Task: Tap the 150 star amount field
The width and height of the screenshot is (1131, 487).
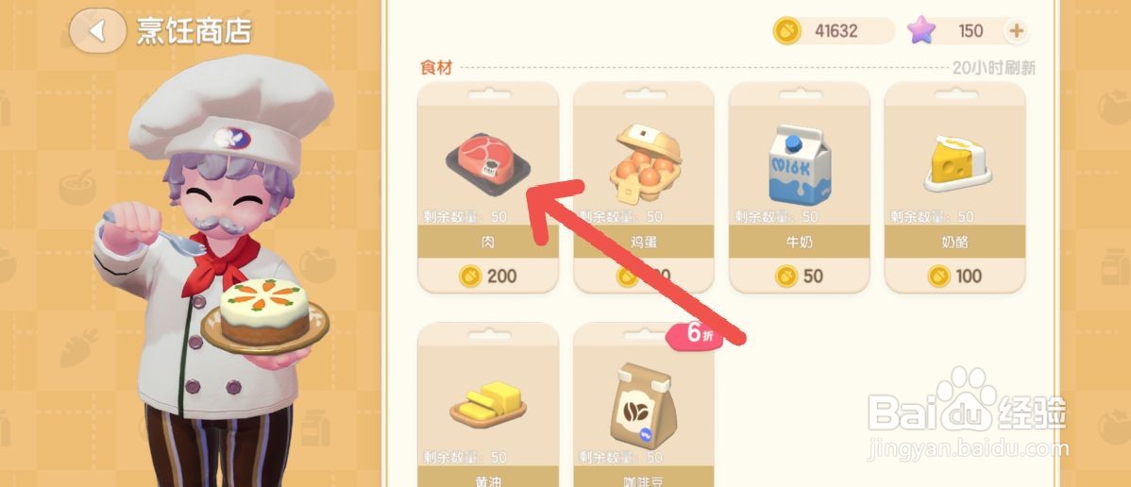Action: (x=968, y=30)
